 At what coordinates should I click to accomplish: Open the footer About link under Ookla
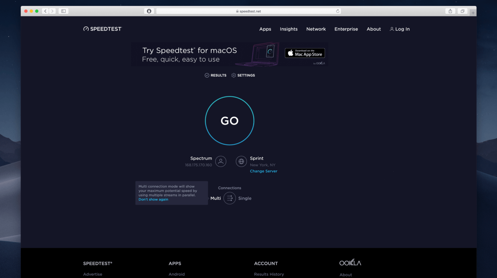(345, 275)
